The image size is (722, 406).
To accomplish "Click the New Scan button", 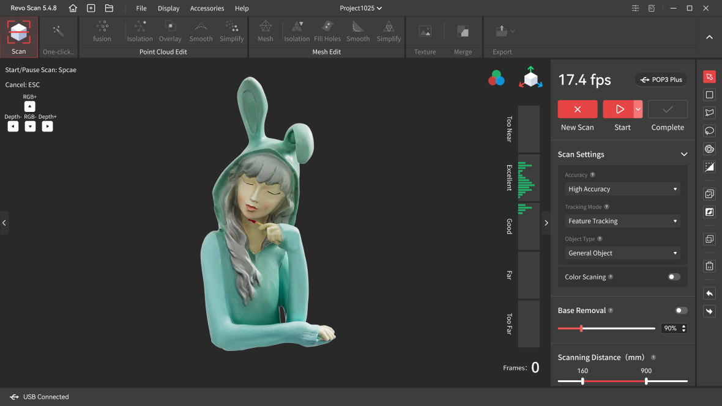I will coord(577,109).
